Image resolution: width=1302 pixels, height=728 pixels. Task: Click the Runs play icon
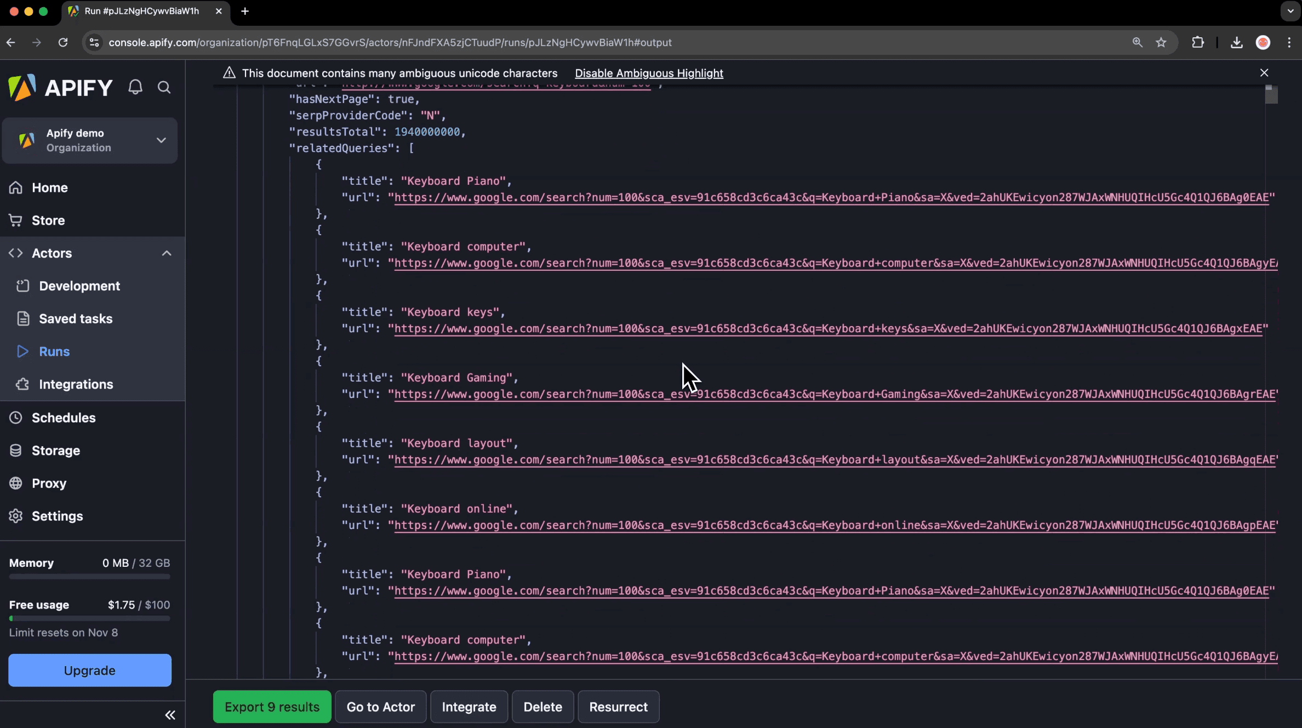pyautogui.click(x=22, y=351)
